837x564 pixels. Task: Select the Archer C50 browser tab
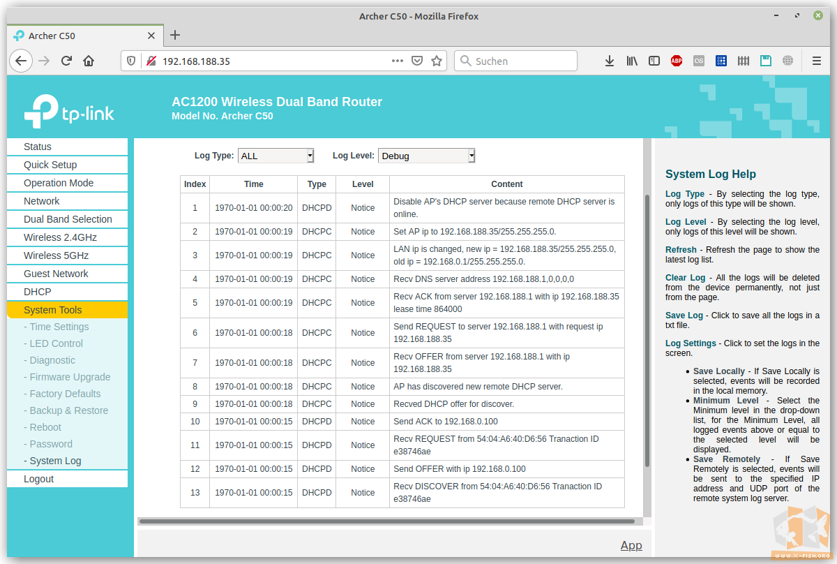click(85, 36)
